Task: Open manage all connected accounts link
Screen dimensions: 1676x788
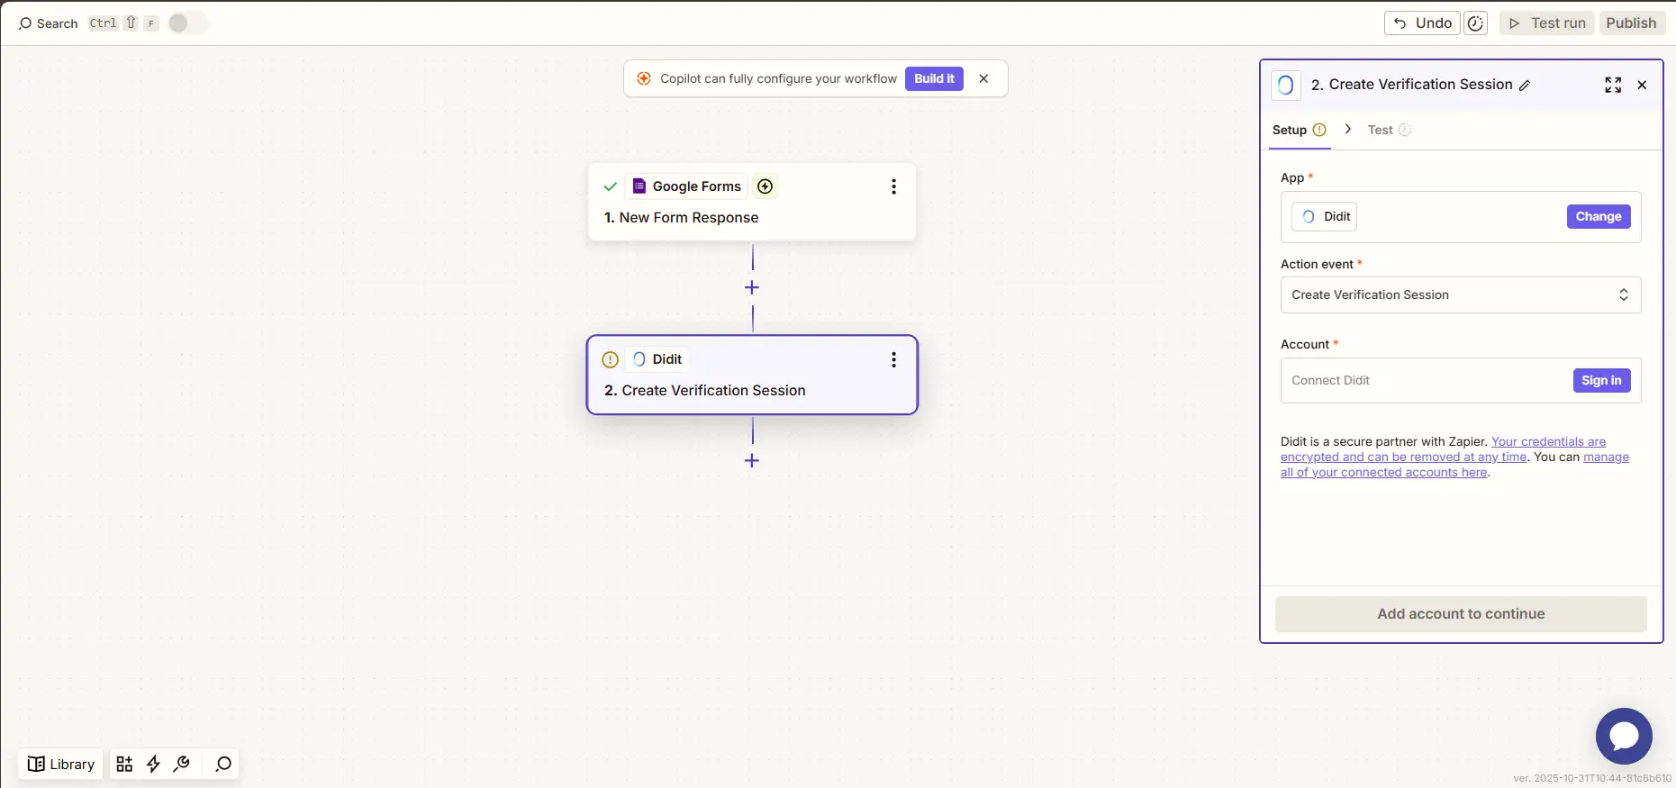Action: pos(1454,465)
